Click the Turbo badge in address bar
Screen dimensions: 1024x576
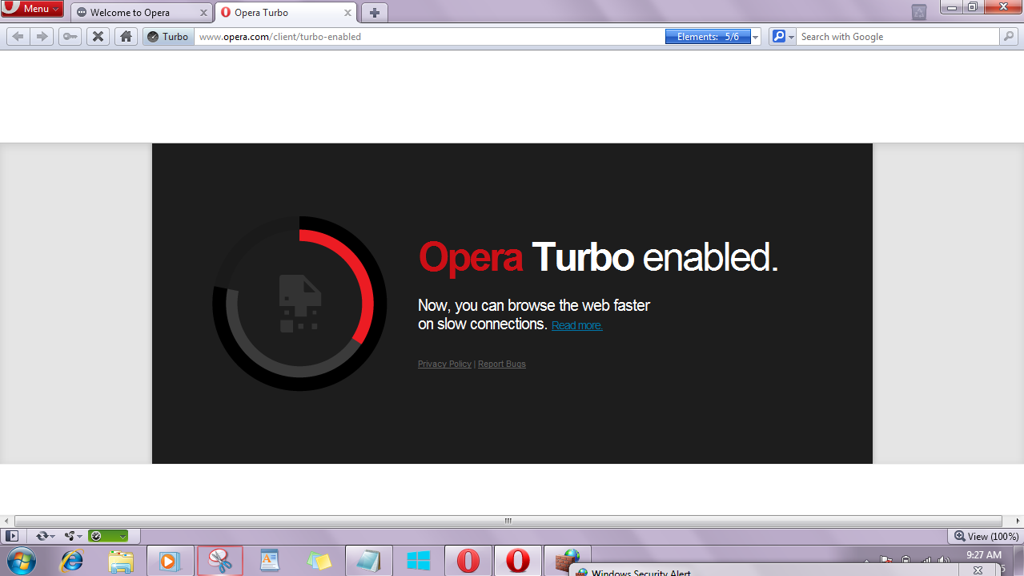[x=168, y=37]
